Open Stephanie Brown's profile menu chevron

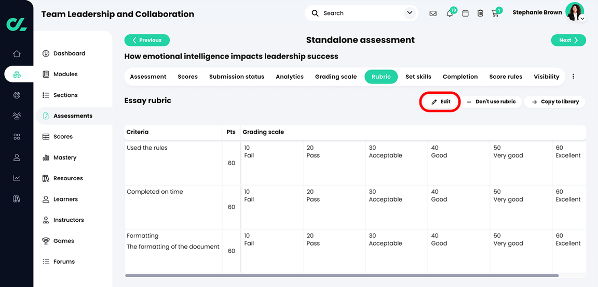coord(582,19)
